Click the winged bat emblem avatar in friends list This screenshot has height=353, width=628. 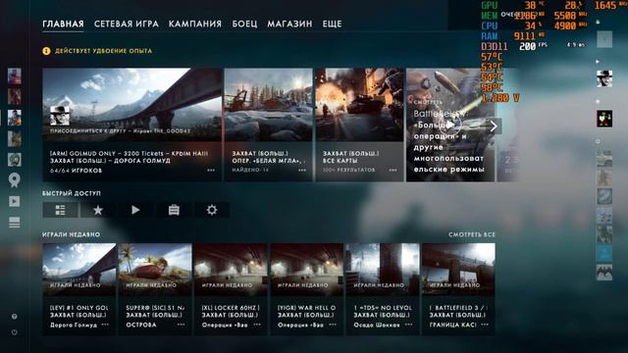(x=604, y=273)
